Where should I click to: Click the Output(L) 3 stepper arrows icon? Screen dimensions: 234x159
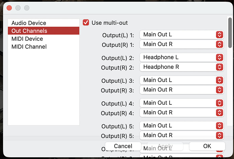pos(219,80)
